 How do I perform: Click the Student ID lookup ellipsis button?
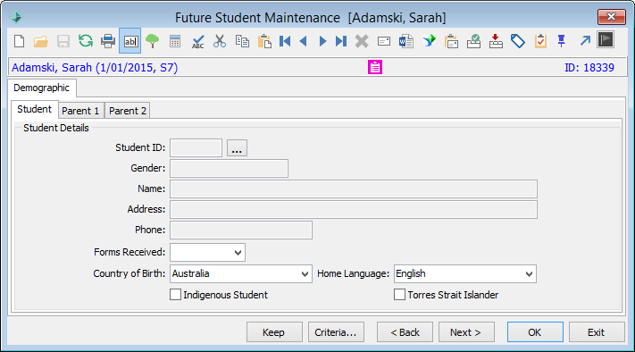(237, 147)
